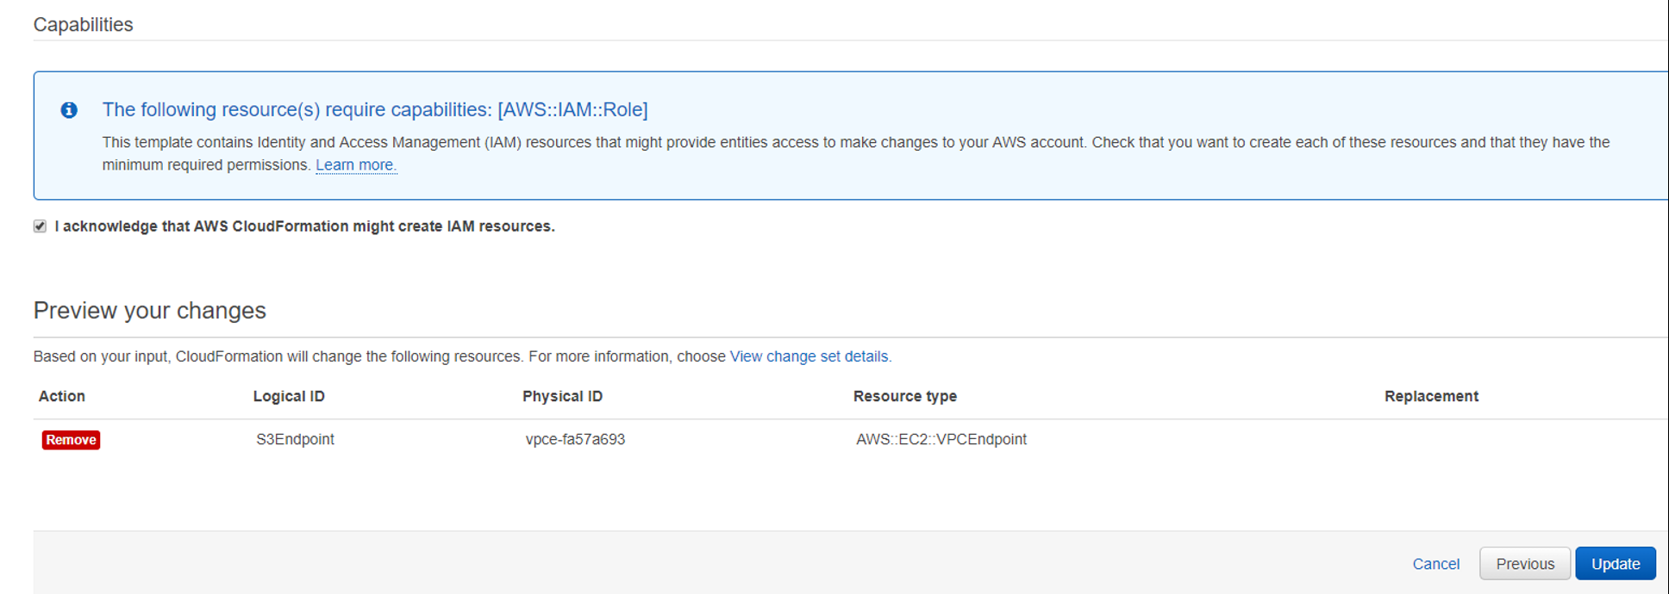Click the Action column header
The width and height of the screenshot is (1669, 594).
click(x=62, y=396)
